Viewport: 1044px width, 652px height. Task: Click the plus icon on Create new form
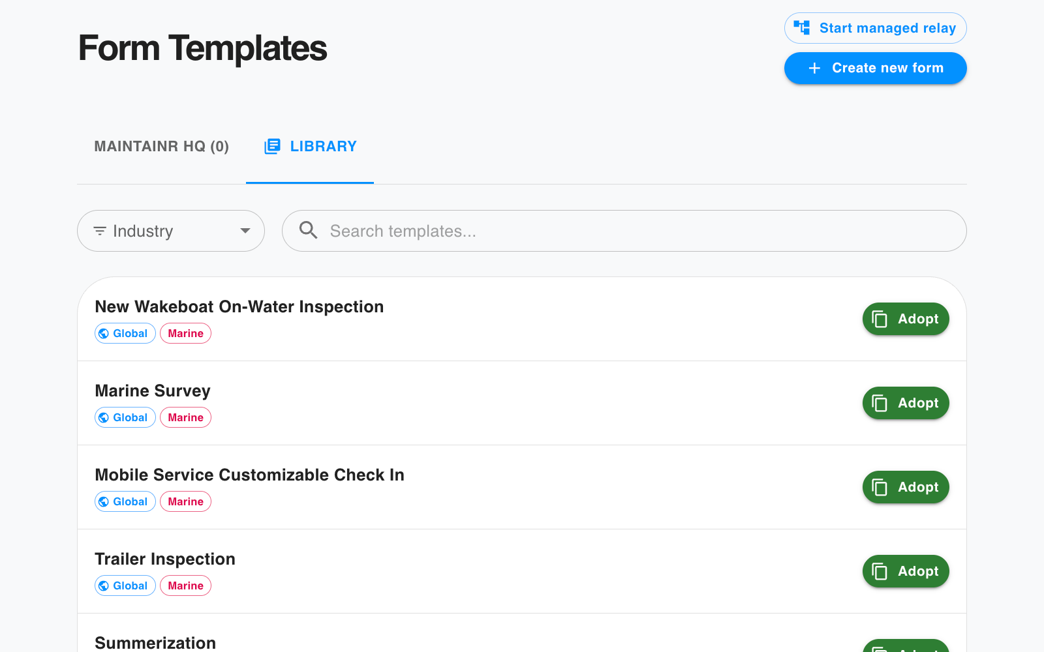point(814,68)
